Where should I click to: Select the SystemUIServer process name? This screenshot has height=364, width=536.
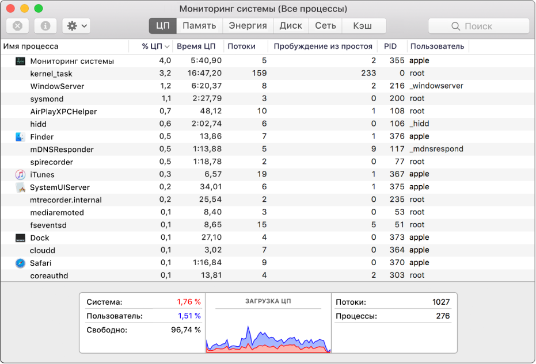[x=60, y=187]
